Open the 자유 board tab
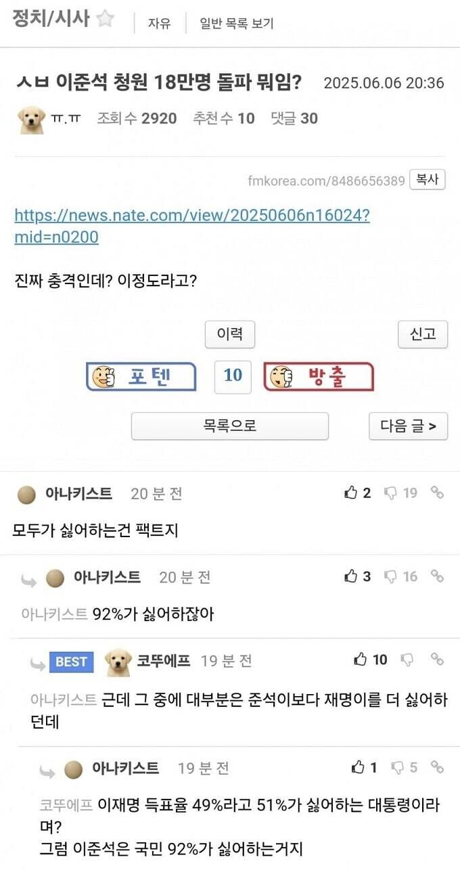 coord(160,24)
